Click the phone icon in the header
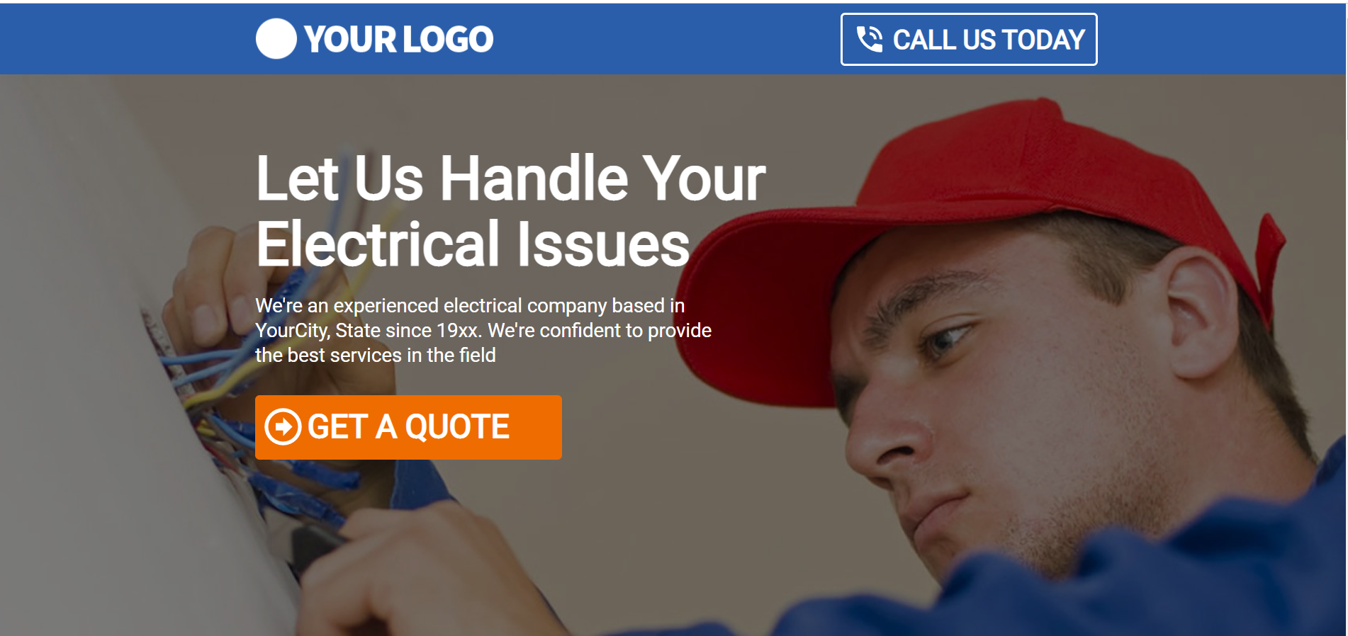Image resolution: width=1348 pixels, height=636 pixels. [x=870, y=39]
